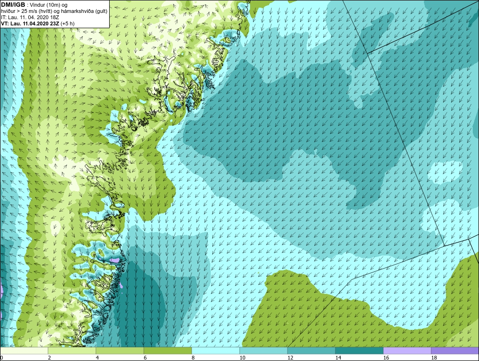Image resolution: width=479 pixels, height=361 pixels.
Task: Click the 16–18 m/s legend color swatch
Action: [407, 350]
